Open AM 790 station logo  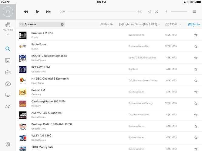click(x=23, y=115)
